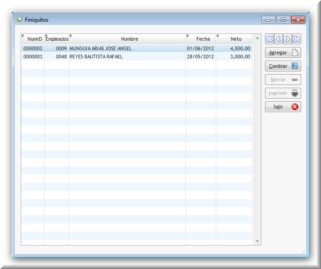Sort by the Fecha column header

click(201, 39)
